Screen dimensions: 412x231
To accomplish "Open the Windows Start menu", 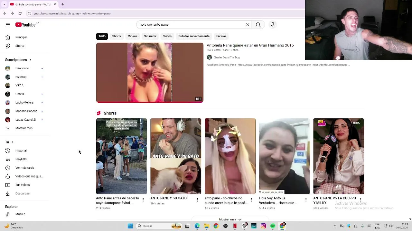I will click(x=130, y=226).
